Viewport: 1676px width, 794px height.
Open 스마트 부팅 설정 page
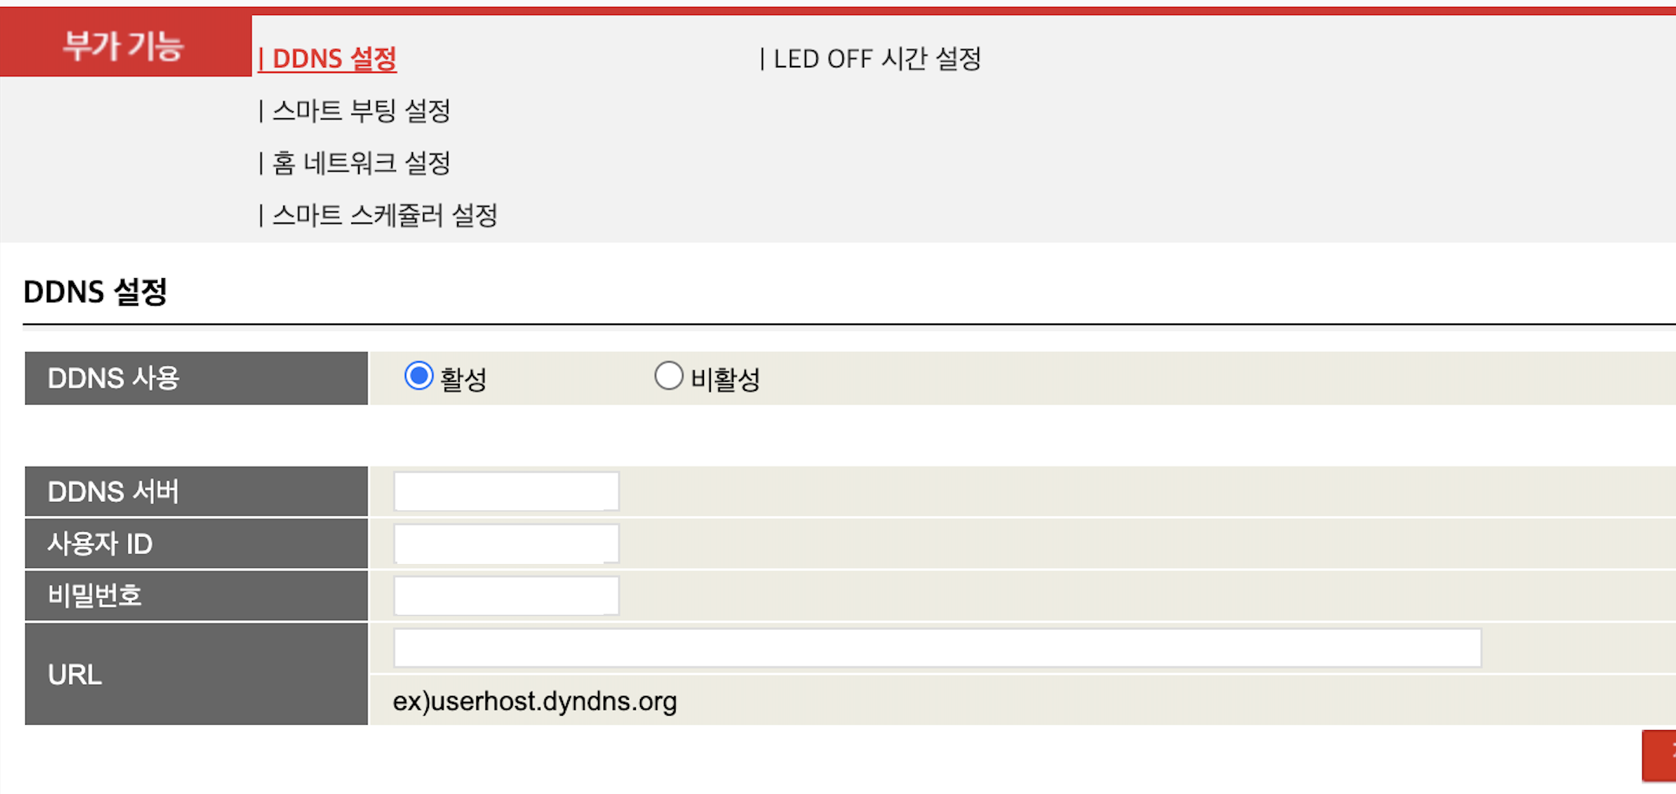[x=355, y=111]
